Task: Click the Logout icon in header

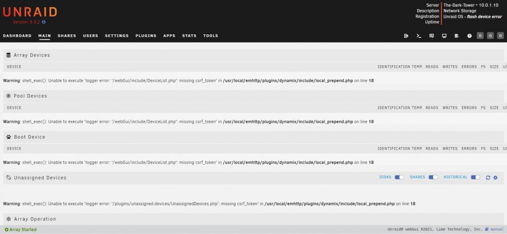Action: click(x=407, y=36)
